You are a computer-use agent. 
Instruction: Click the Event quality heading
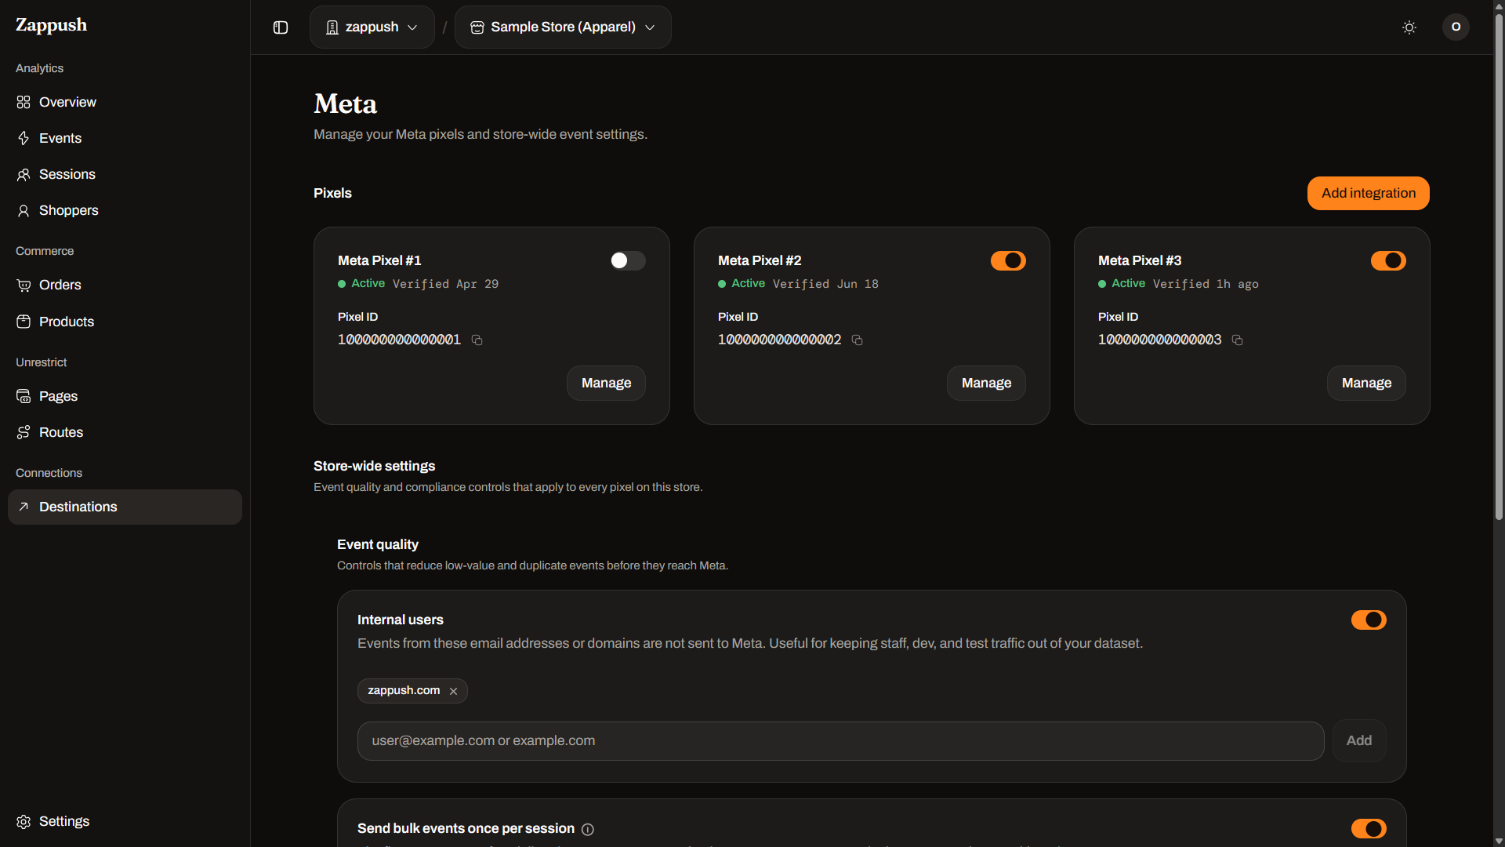click(x=378, y=545)
